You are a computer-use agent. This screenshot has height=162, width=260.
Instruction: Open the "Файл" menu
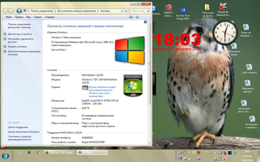click(9, 17)
